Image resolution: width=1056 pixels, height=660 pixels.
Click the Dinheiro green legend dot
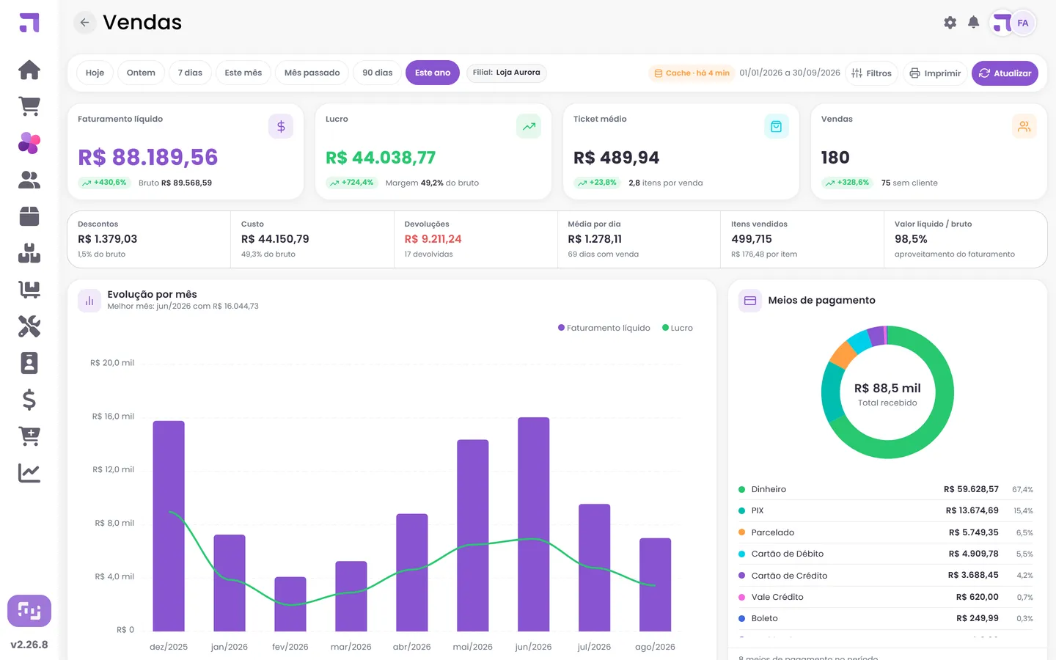tap(741, 489)
